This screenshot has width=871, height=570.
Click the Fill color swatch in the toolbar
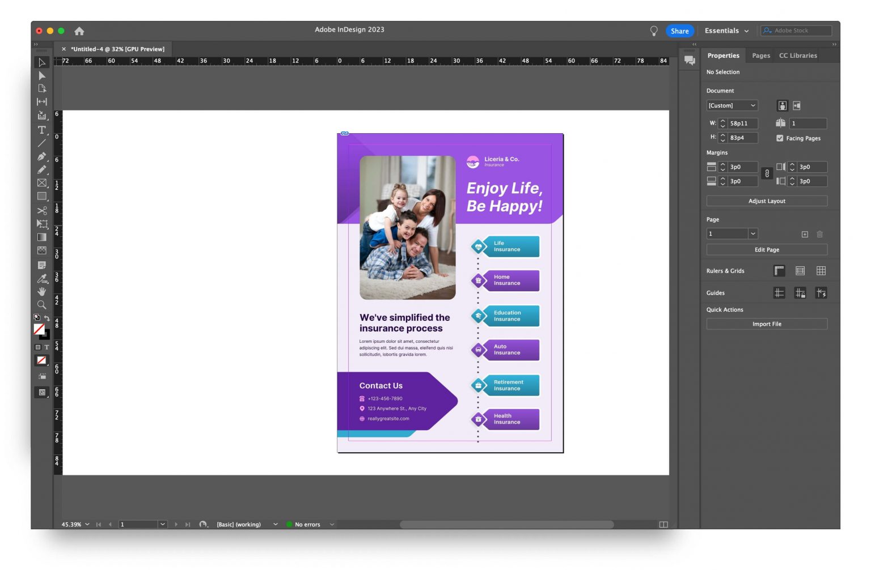pyautogui.click(x=37, y=329)
